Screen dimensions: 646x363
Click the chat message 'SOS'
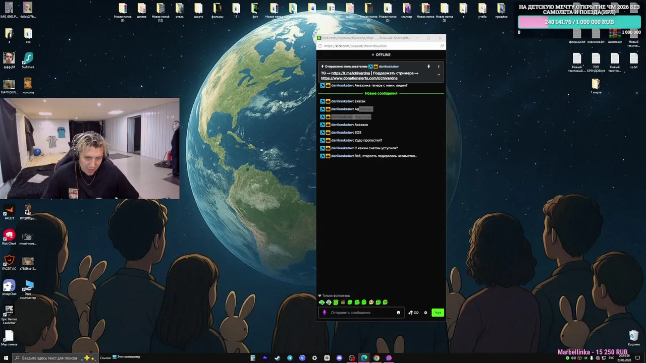(x=358, y=133)
